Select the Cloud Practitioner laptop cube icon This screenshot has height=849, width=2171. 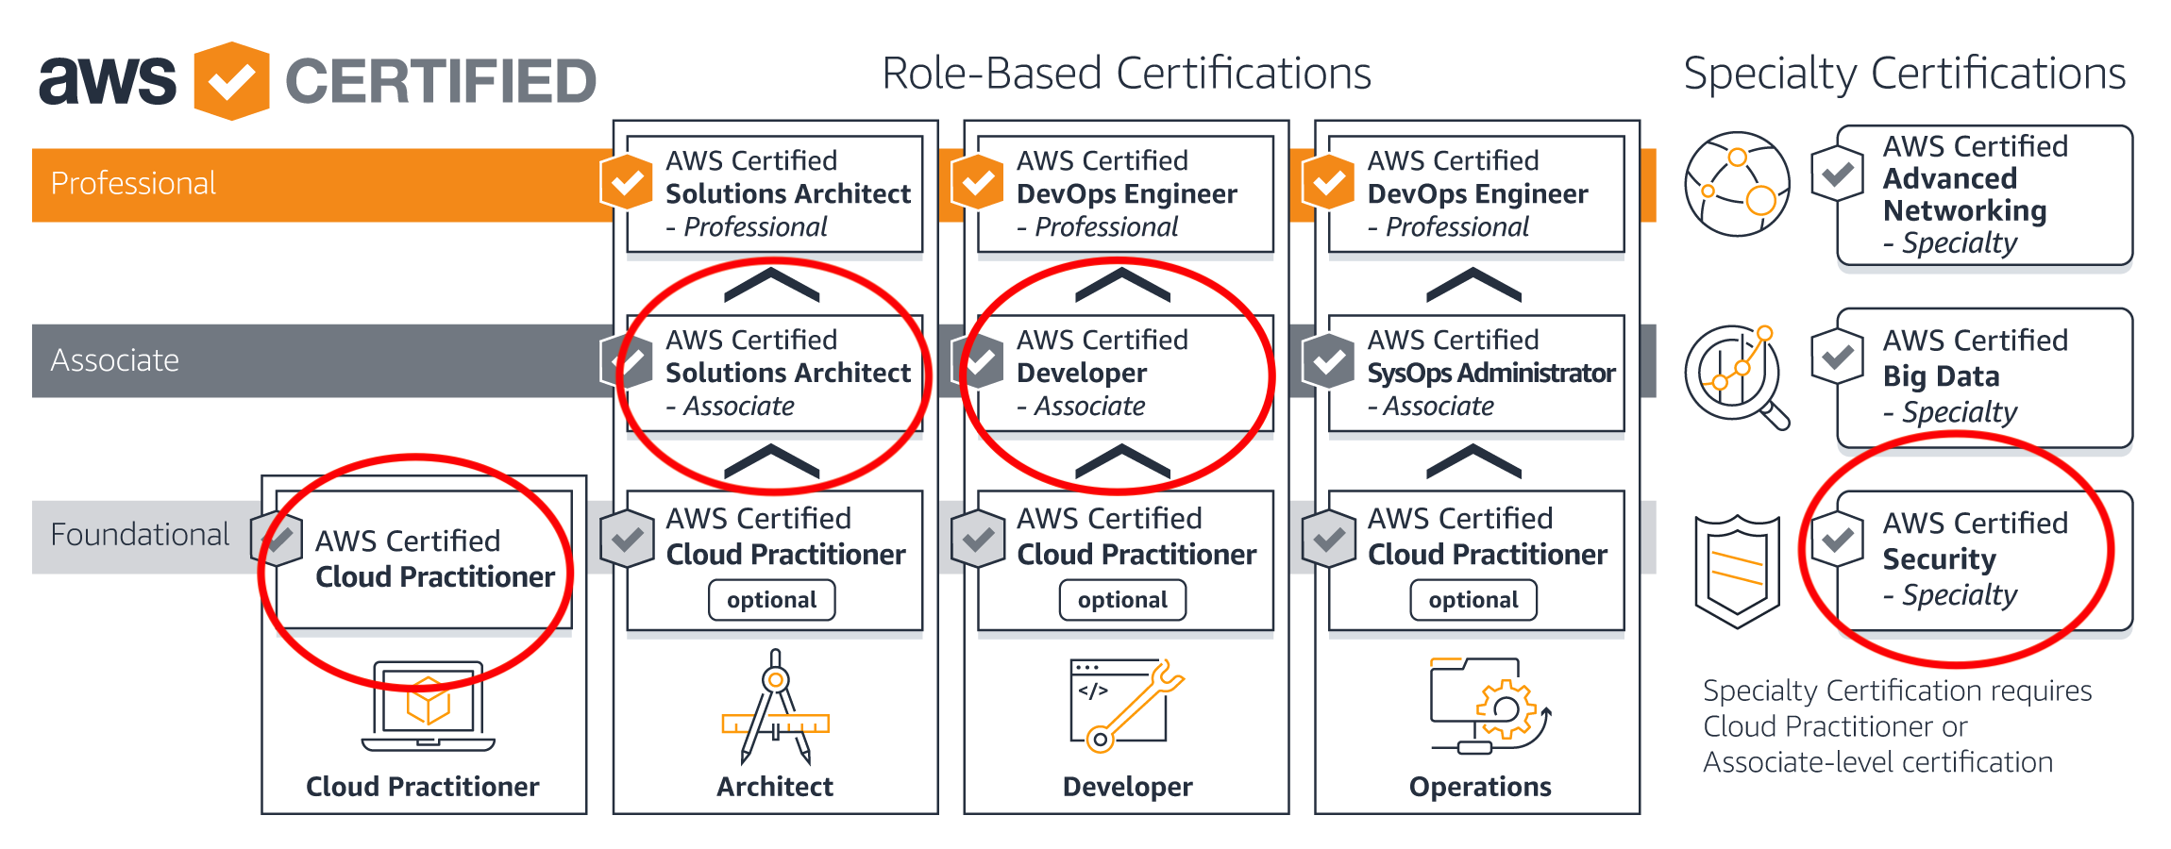[429, 707]
